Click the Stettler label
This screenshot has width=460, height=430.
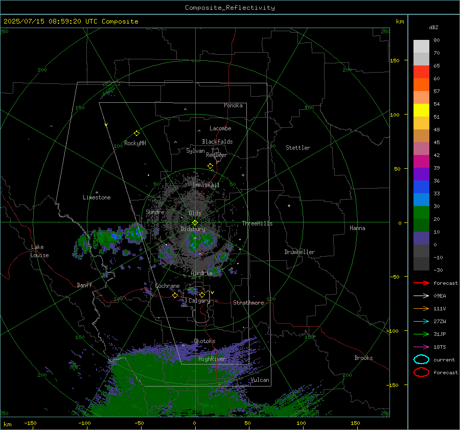coord(298,148)
